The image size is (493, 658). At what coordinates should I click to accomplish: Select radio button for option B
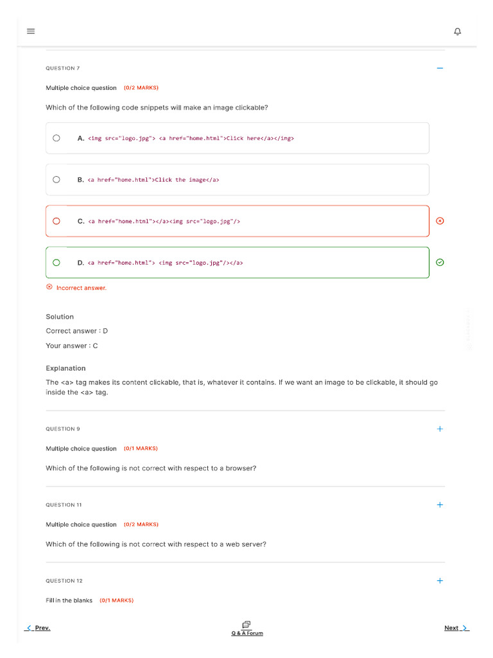(56, 180)
